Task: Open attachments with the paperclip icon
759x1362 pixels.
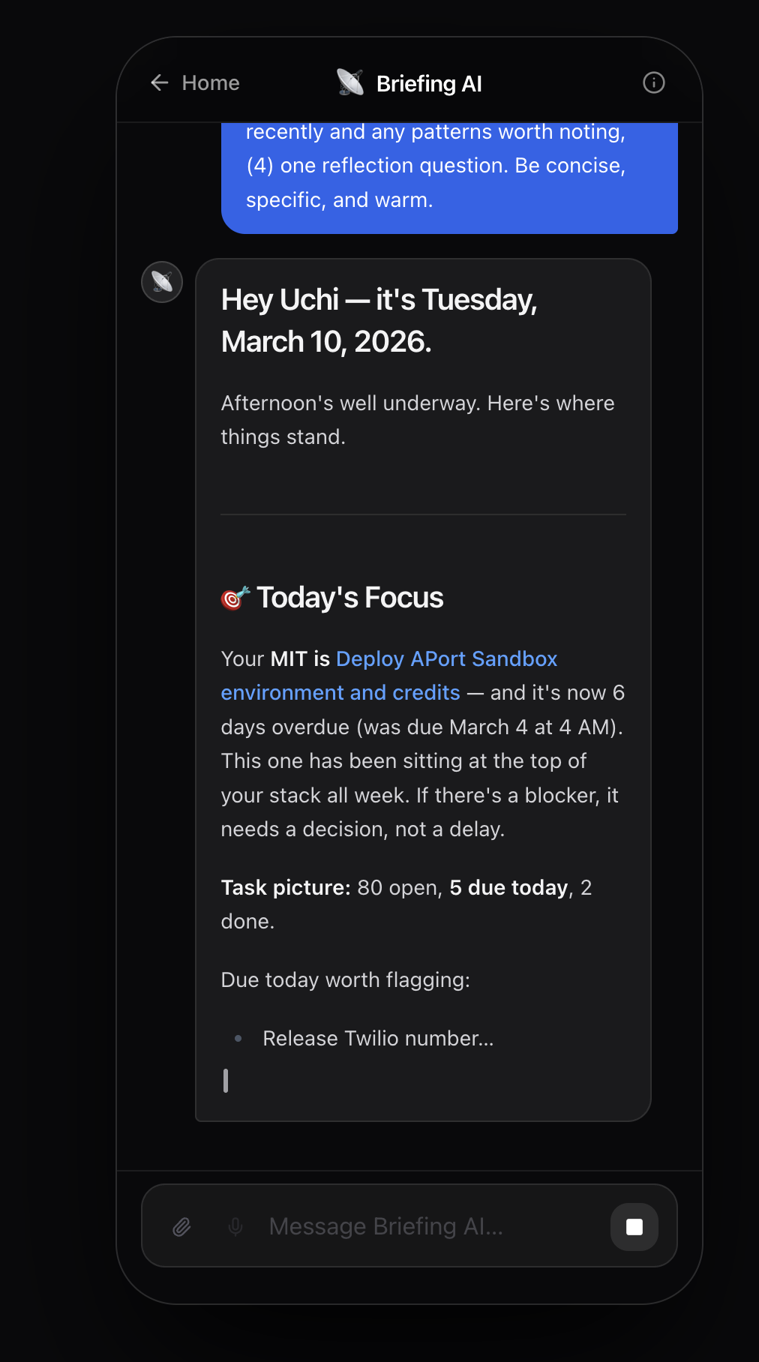Action: [180, 1226]
